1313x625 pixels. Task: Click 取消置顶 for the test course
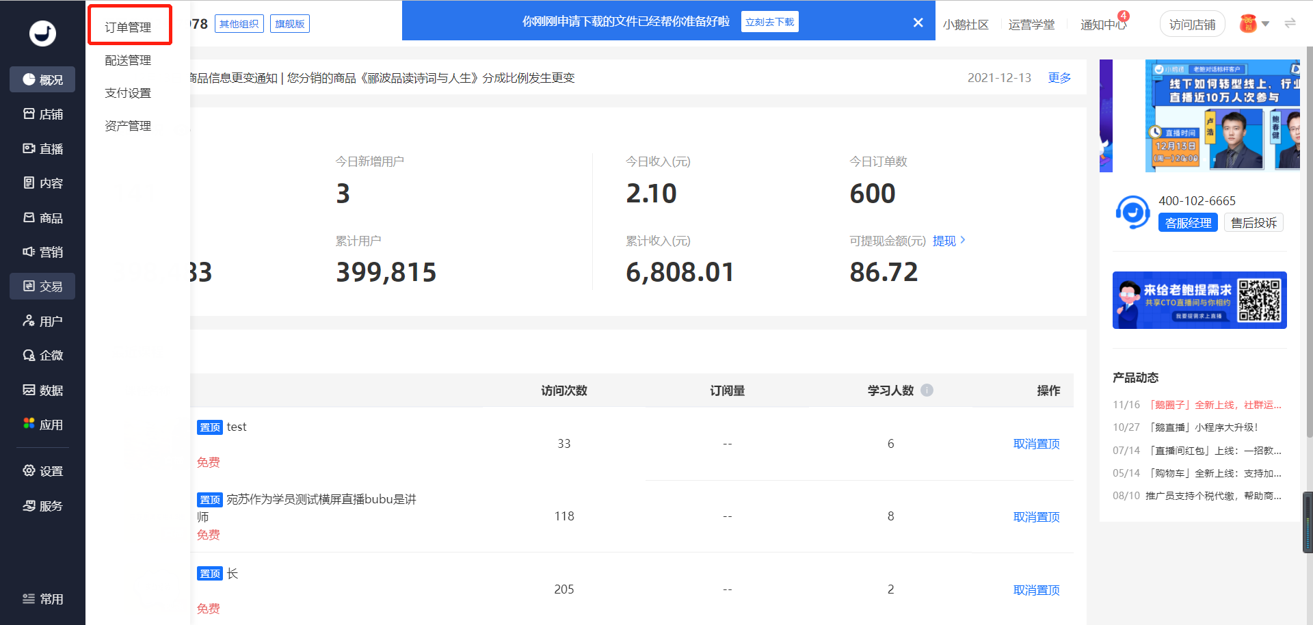point(1036,444)
